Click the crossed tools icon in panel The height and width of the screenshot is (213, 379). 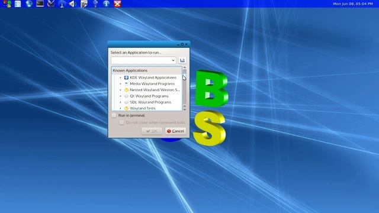coord(51,4)
